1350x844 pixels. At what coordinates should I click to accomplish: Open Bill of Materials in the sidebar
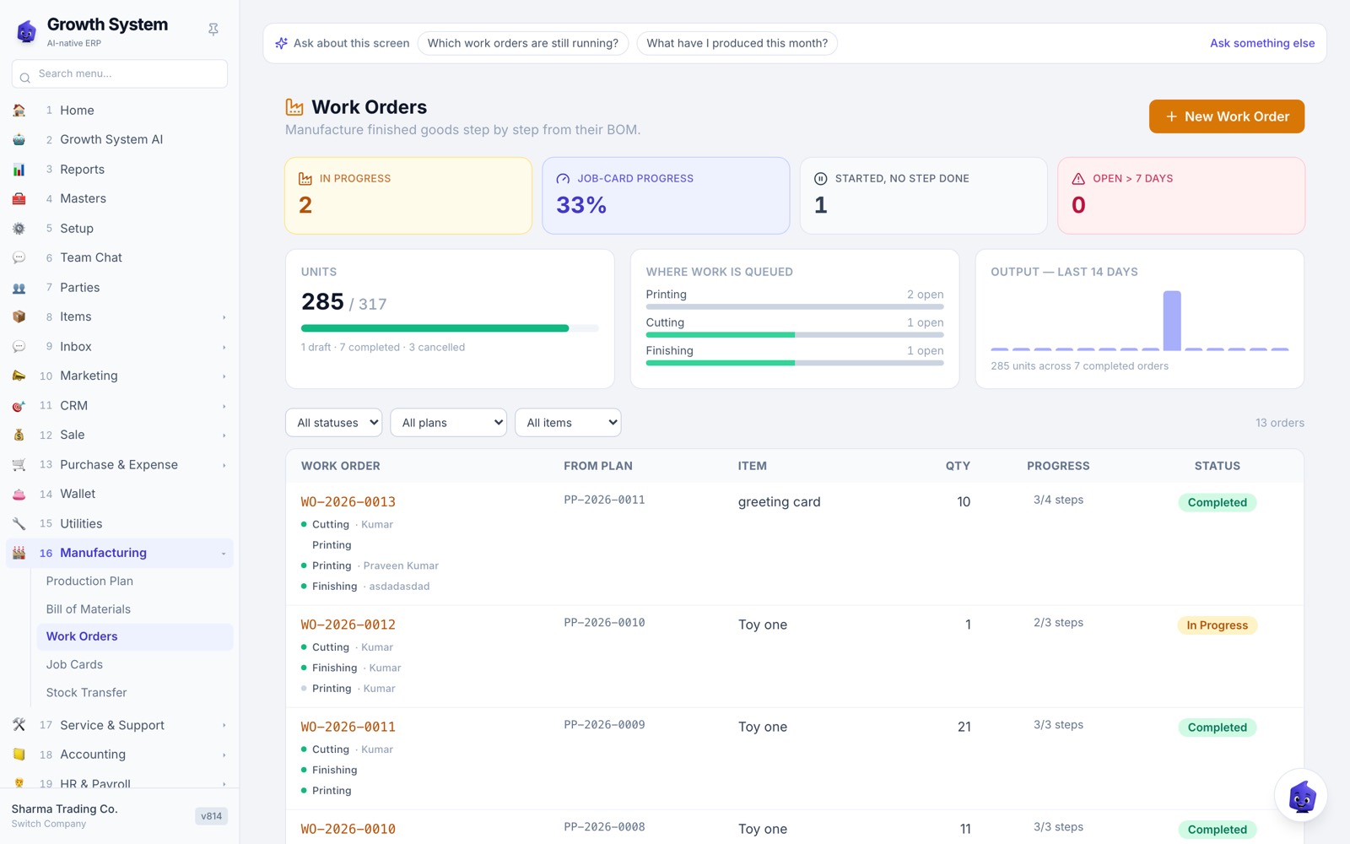coord(135,609)
